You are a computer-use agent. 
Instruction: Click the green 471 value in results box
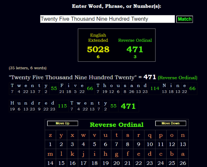click(135, 49)
